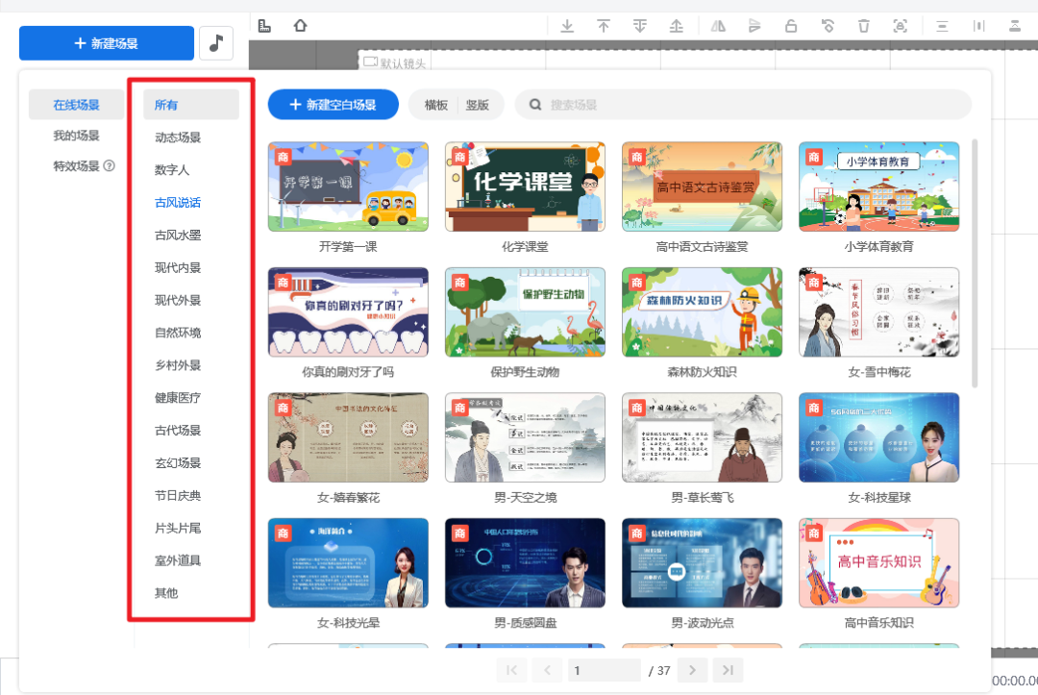
Task: Open the 森林防火知识 scene thumbnail
Action: (x=702, y=311)
